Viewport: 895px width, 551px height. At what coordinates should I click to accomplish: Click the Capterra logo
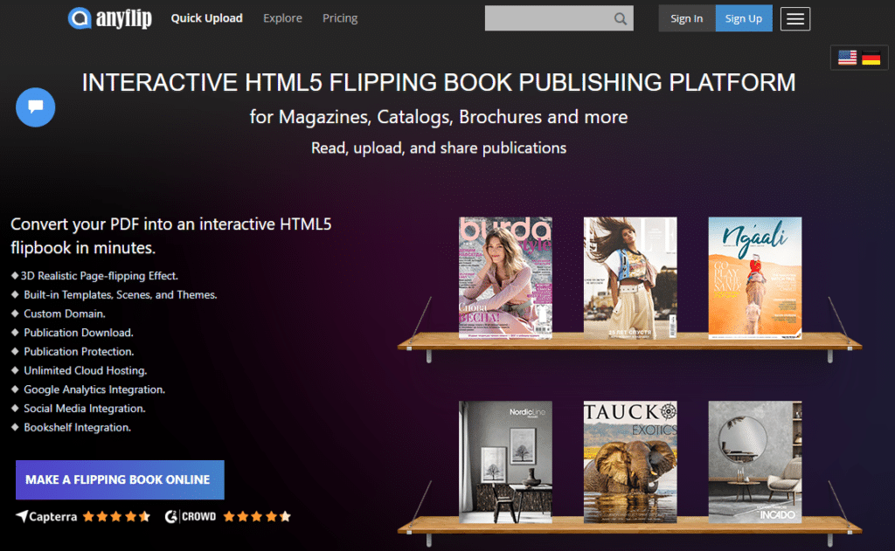tap(45, 516)
